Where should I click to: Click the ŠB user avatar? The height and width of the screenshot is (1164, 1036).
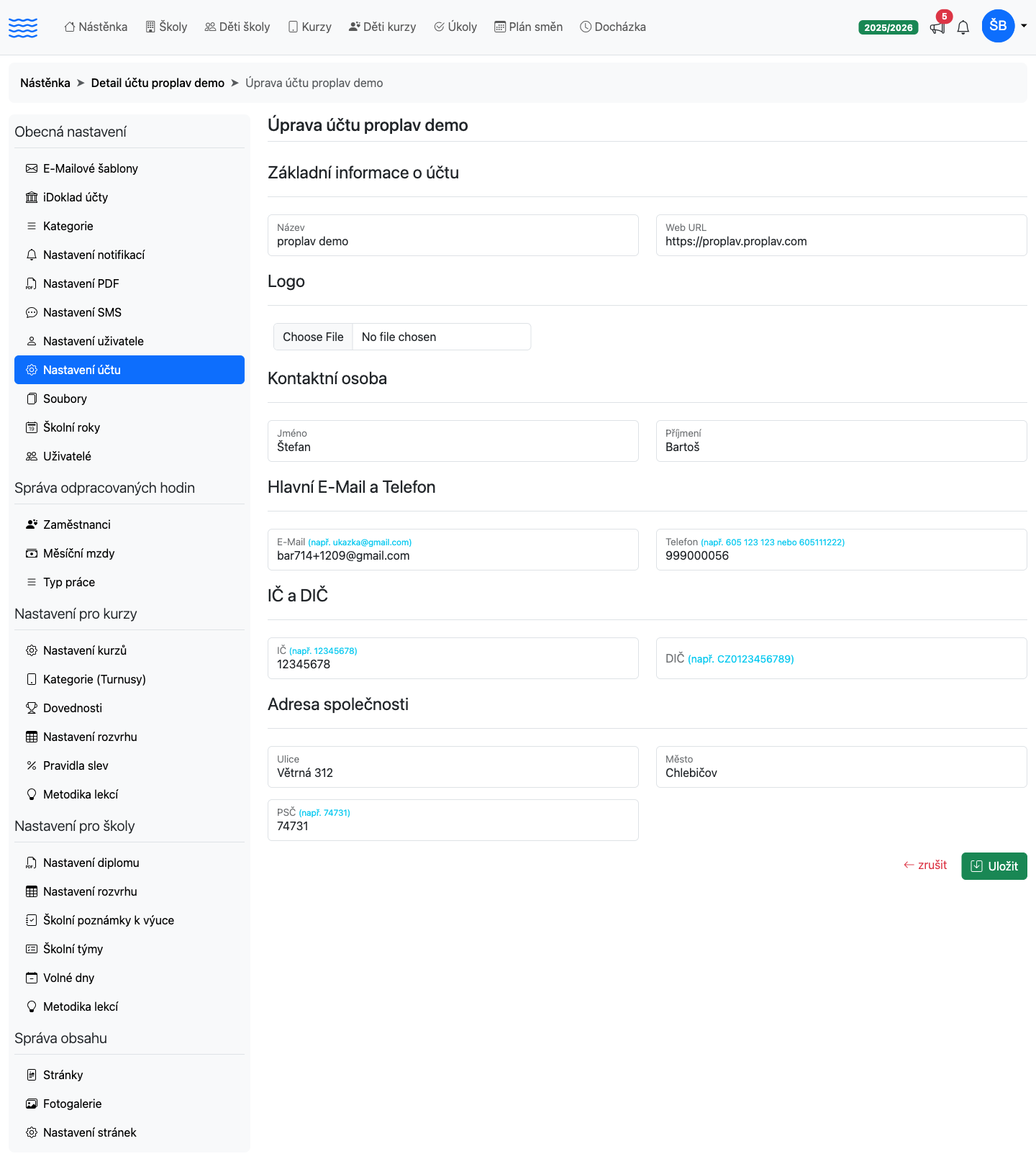[998, 26]
